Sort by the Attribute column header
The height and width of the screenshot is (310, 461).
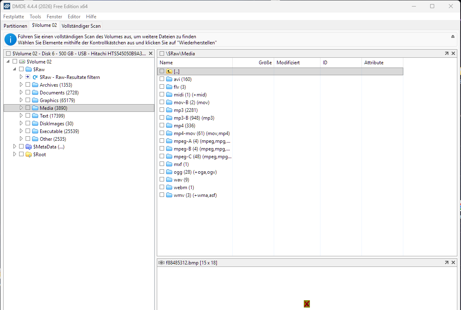pos(382,62)
